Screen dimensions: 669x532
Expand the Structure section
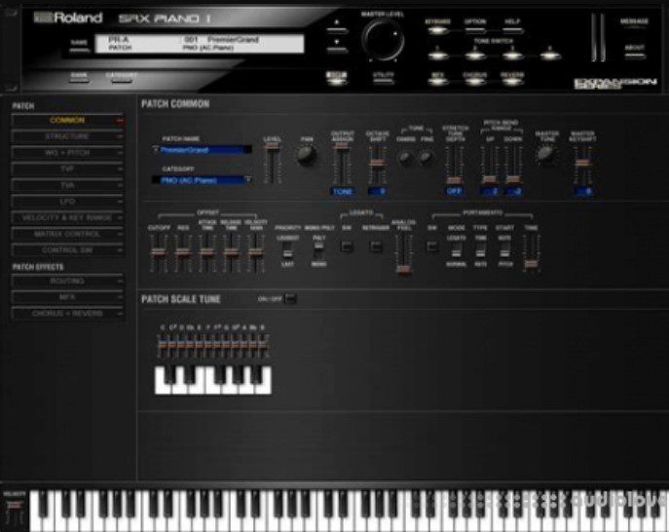(x=67, y=136)
